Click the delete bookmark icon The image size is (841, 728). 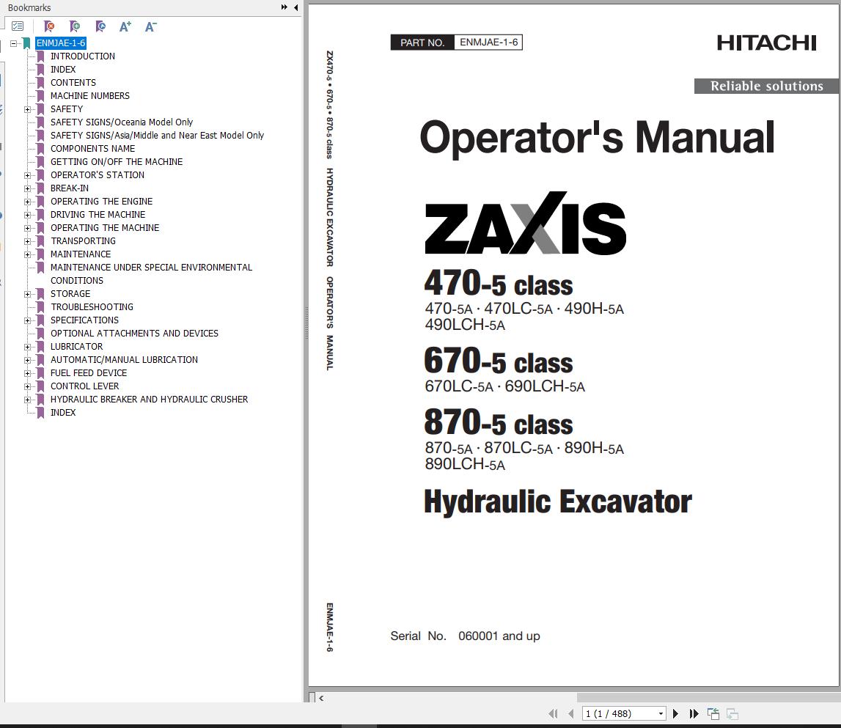click(49, 26)
